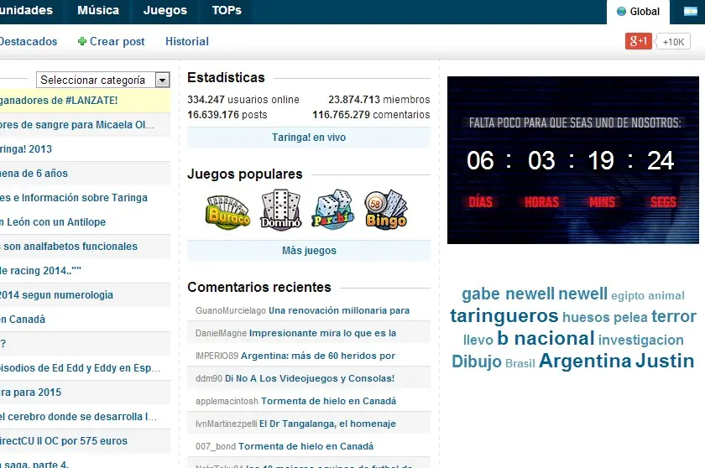Image resolution: width=705 pixels, height=468 pixels.
Task: Click the Dibujo tag
Action: click(476, 361)
